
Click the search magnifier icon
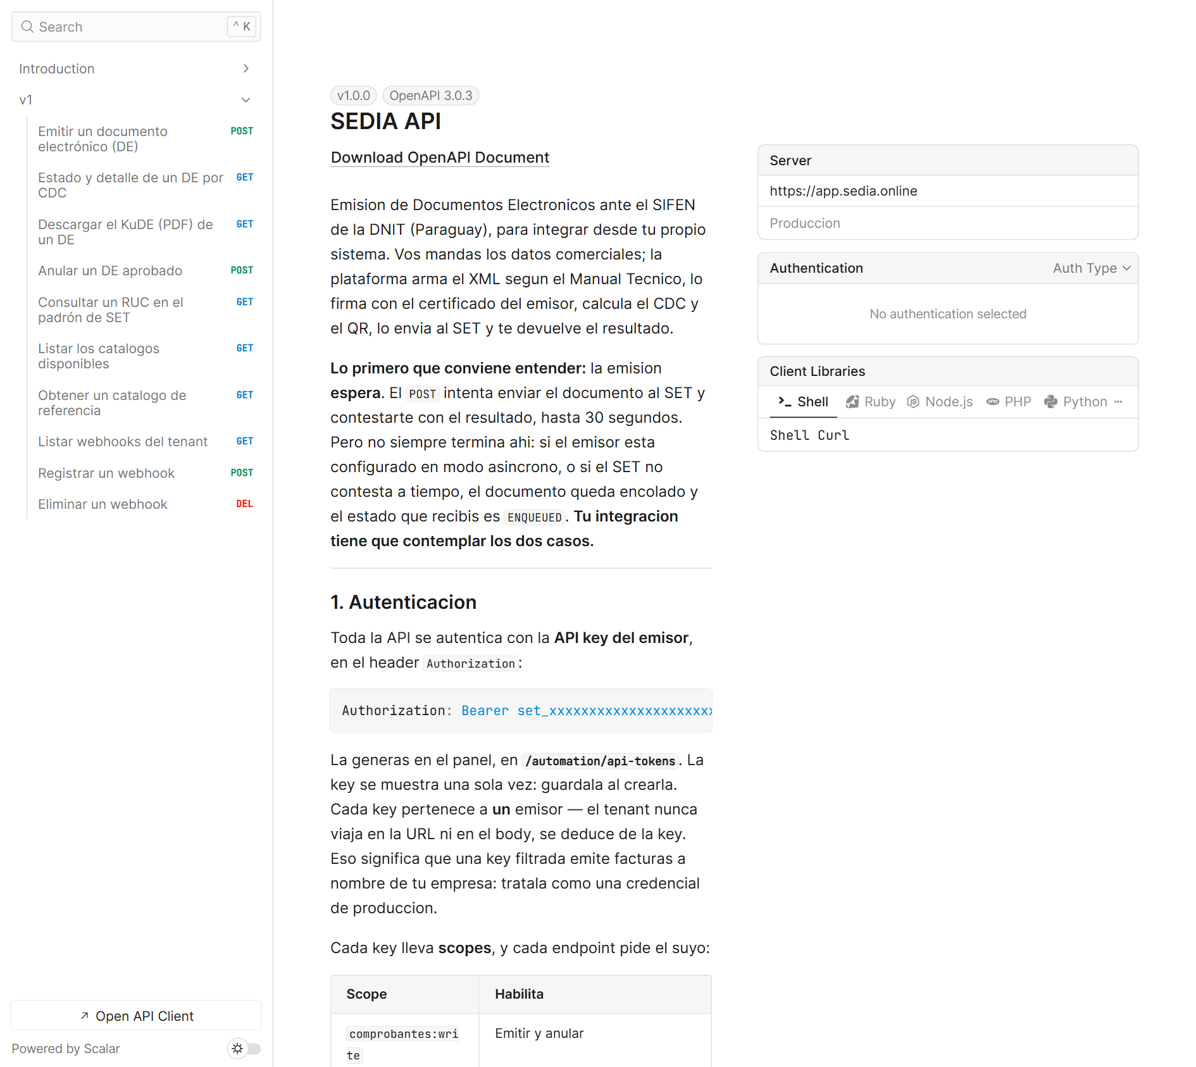27,27
